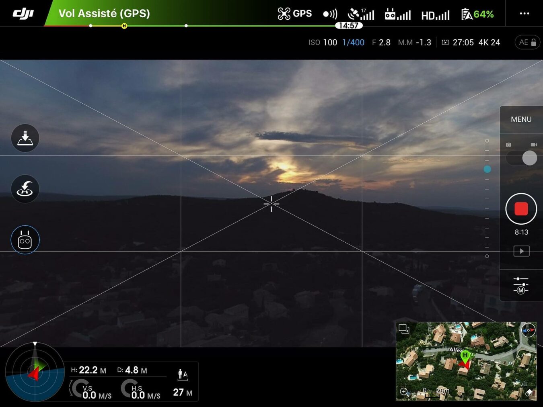
Task: Toggle the AE lock
Action: tap(527, 42)
